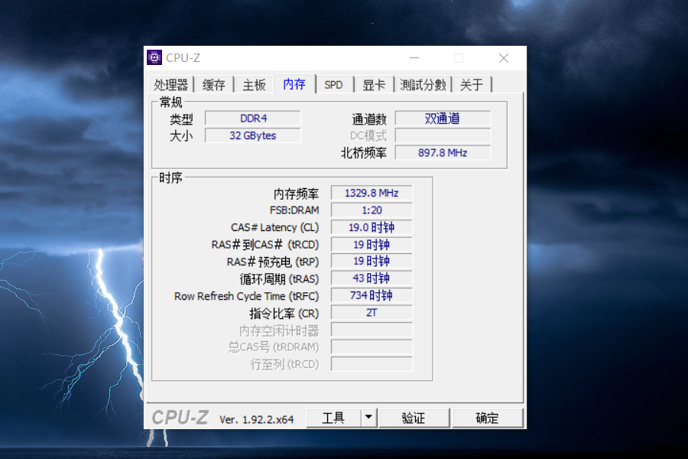Click the 1329.8 MHz memory frequency value

372,193
